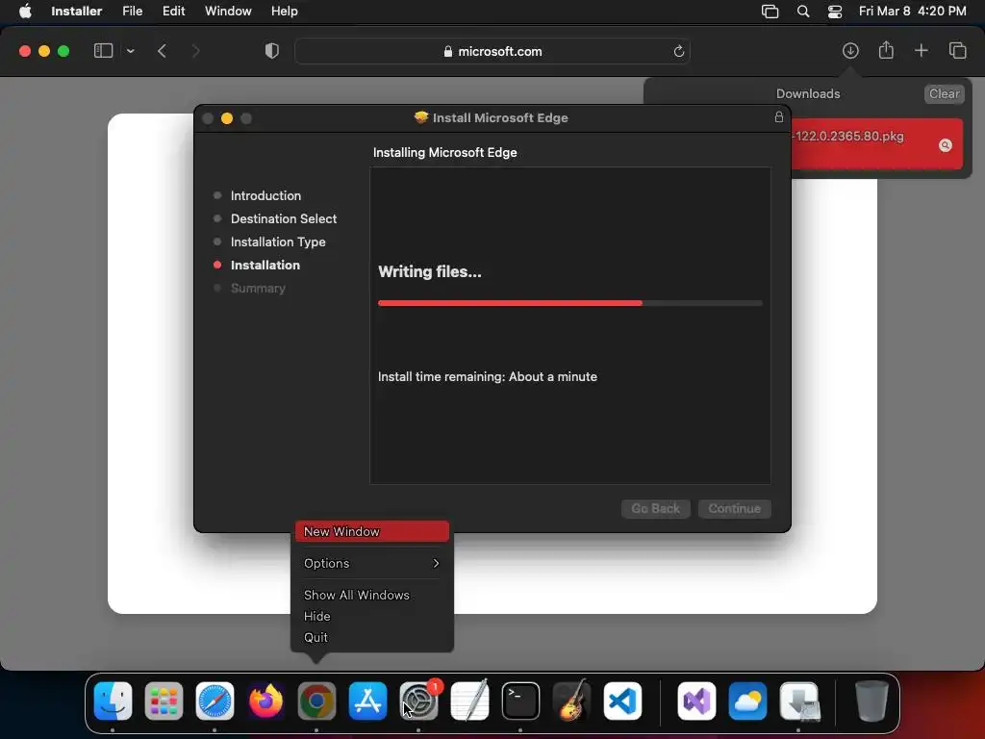The width and height of the screenshot is (985, 739).
Task: Click the Safari Share icon
Action: click(x=886, y=50)
